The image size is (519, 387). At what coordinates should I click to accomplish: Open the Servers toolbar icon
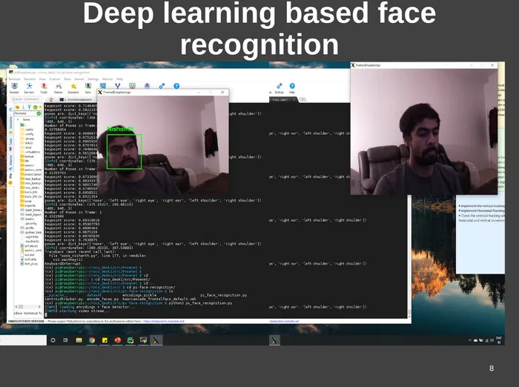pos(29,87)
